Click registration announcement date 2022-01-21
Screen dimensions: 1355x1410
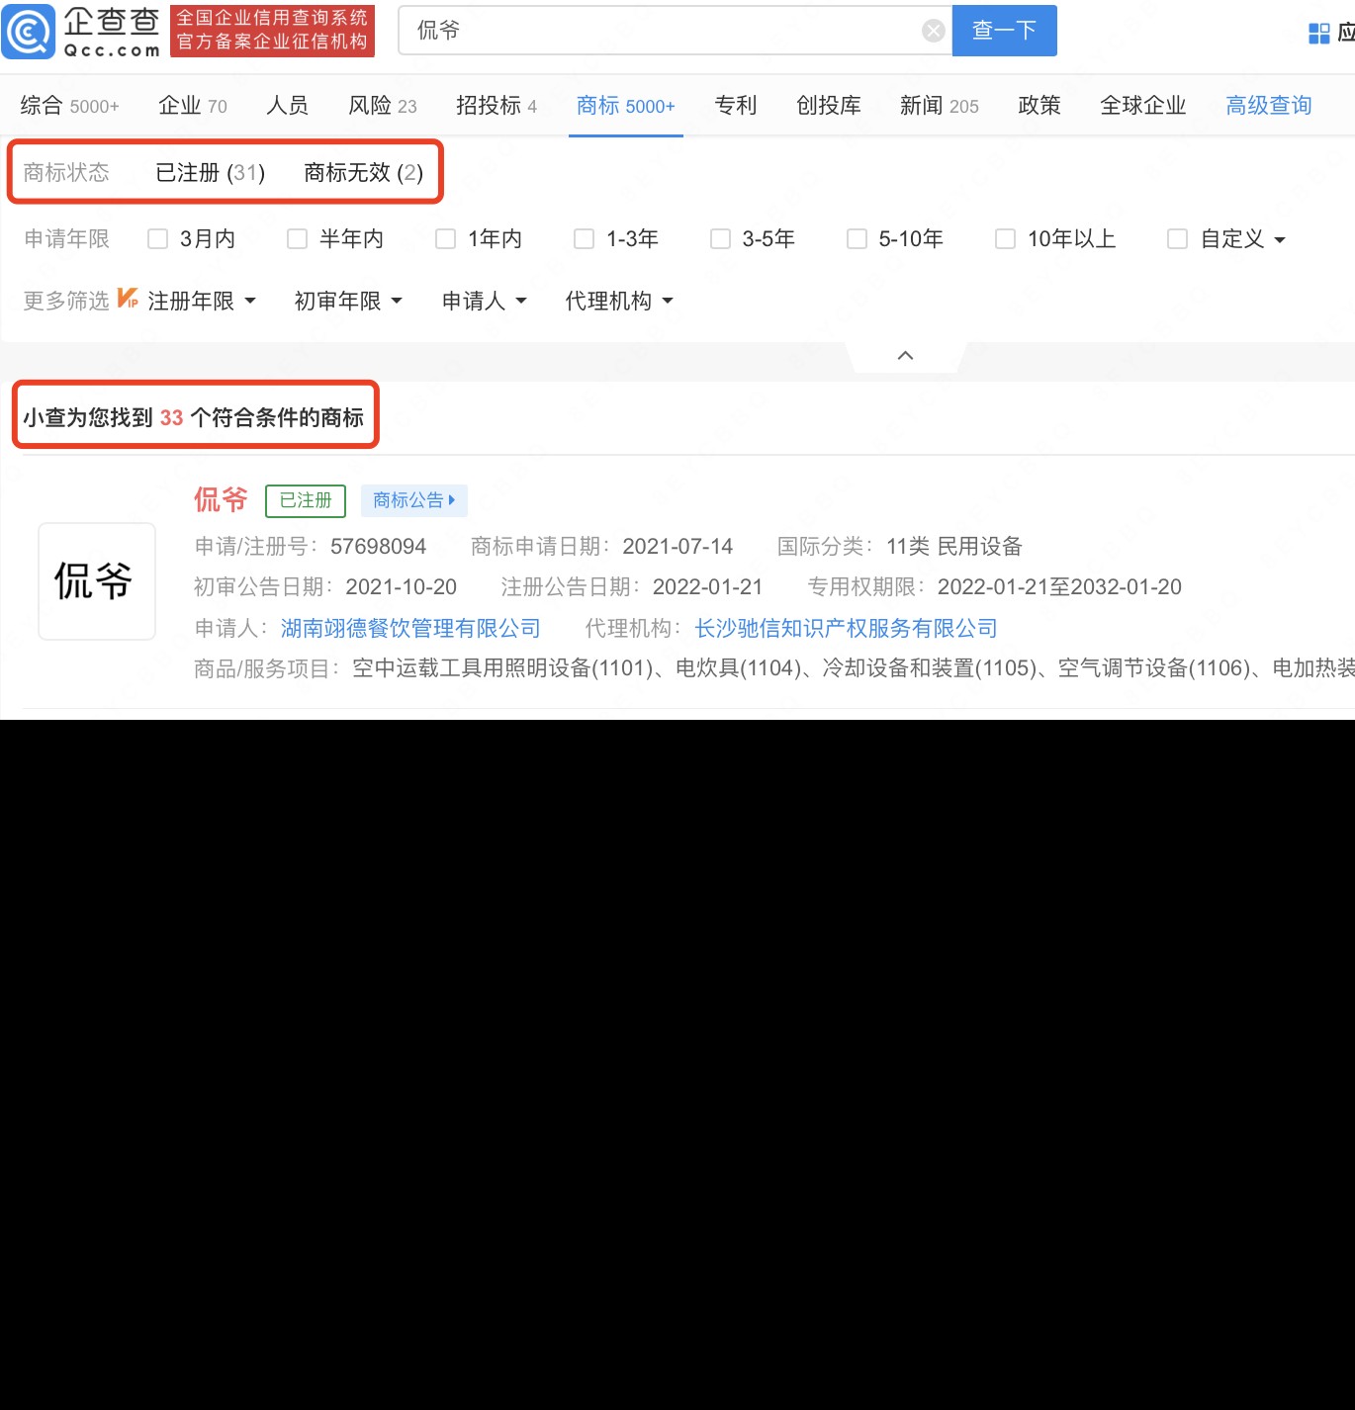point(707,586)
